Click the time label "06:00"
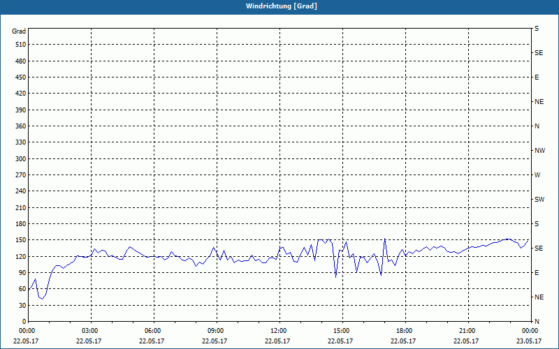The height and width of the screenshot is (349, 559). pos(154,331)
